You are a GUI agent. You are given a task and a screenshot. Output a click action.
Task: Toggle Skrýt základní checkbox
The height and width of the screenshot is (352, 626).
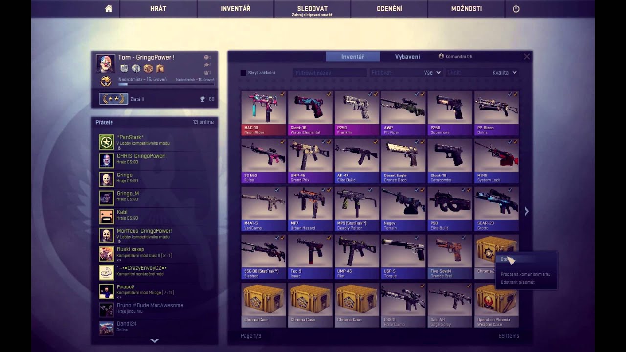pos(243,73)
